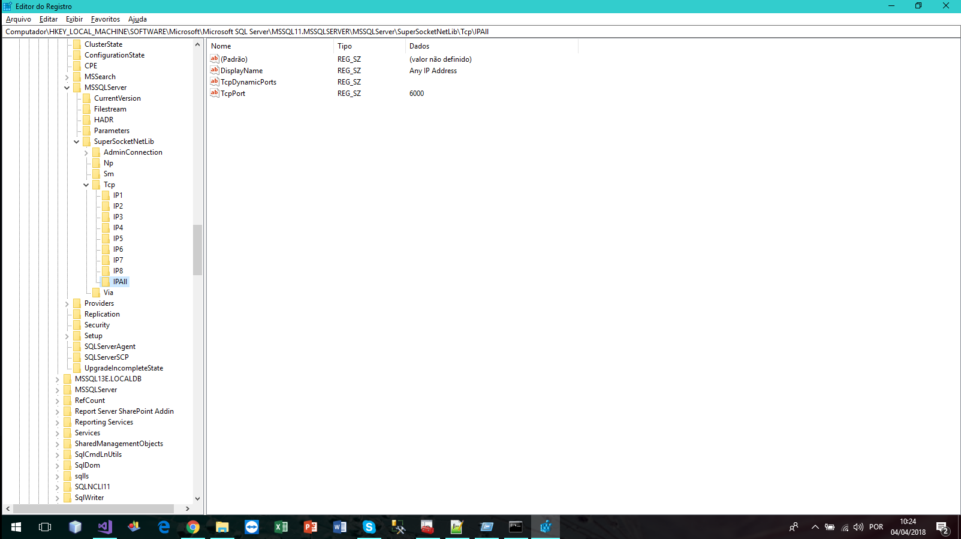The width and height of the screenshot is (961, 539).
Task: Click the tree scroll right arrow
Action: [188, 508]
